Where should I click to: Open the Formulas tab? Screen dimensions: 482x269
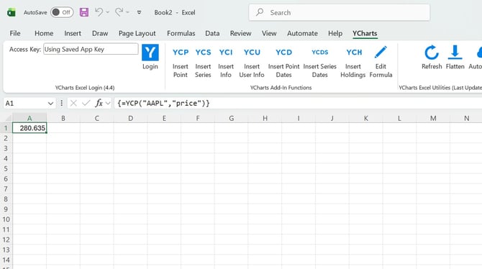(x=181, y=33)
